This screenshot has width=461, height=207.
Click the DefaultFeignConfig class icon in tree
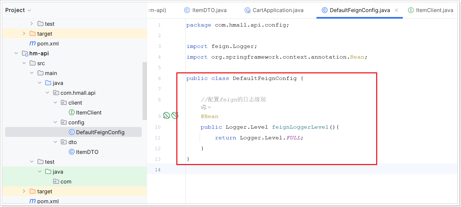click(72, 132)
